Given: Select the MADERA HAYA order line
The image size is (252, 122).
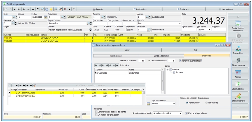Looking at the screenshot, I should click(115, 38).
